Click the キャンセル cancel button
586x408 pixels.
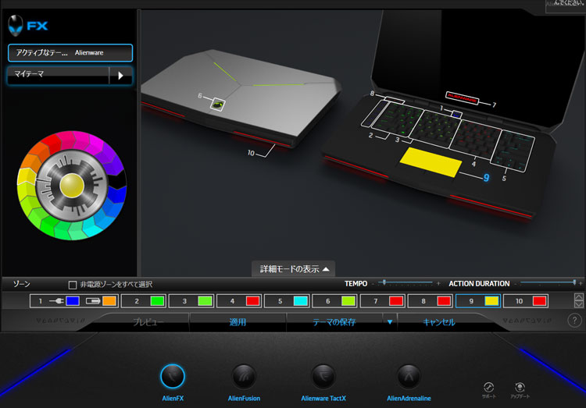pos(438,321)
